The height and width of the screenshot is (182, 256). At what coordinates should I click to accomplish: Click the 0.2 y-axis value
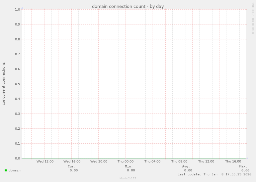pyautogui.click(x=18, y=128)
